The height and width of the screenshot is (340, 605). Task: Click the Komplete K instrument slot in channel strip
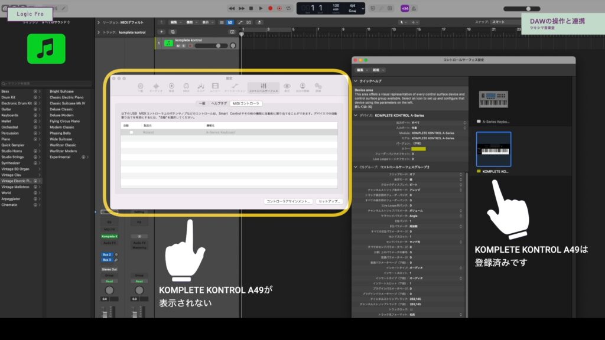click(x=109, y=236)
